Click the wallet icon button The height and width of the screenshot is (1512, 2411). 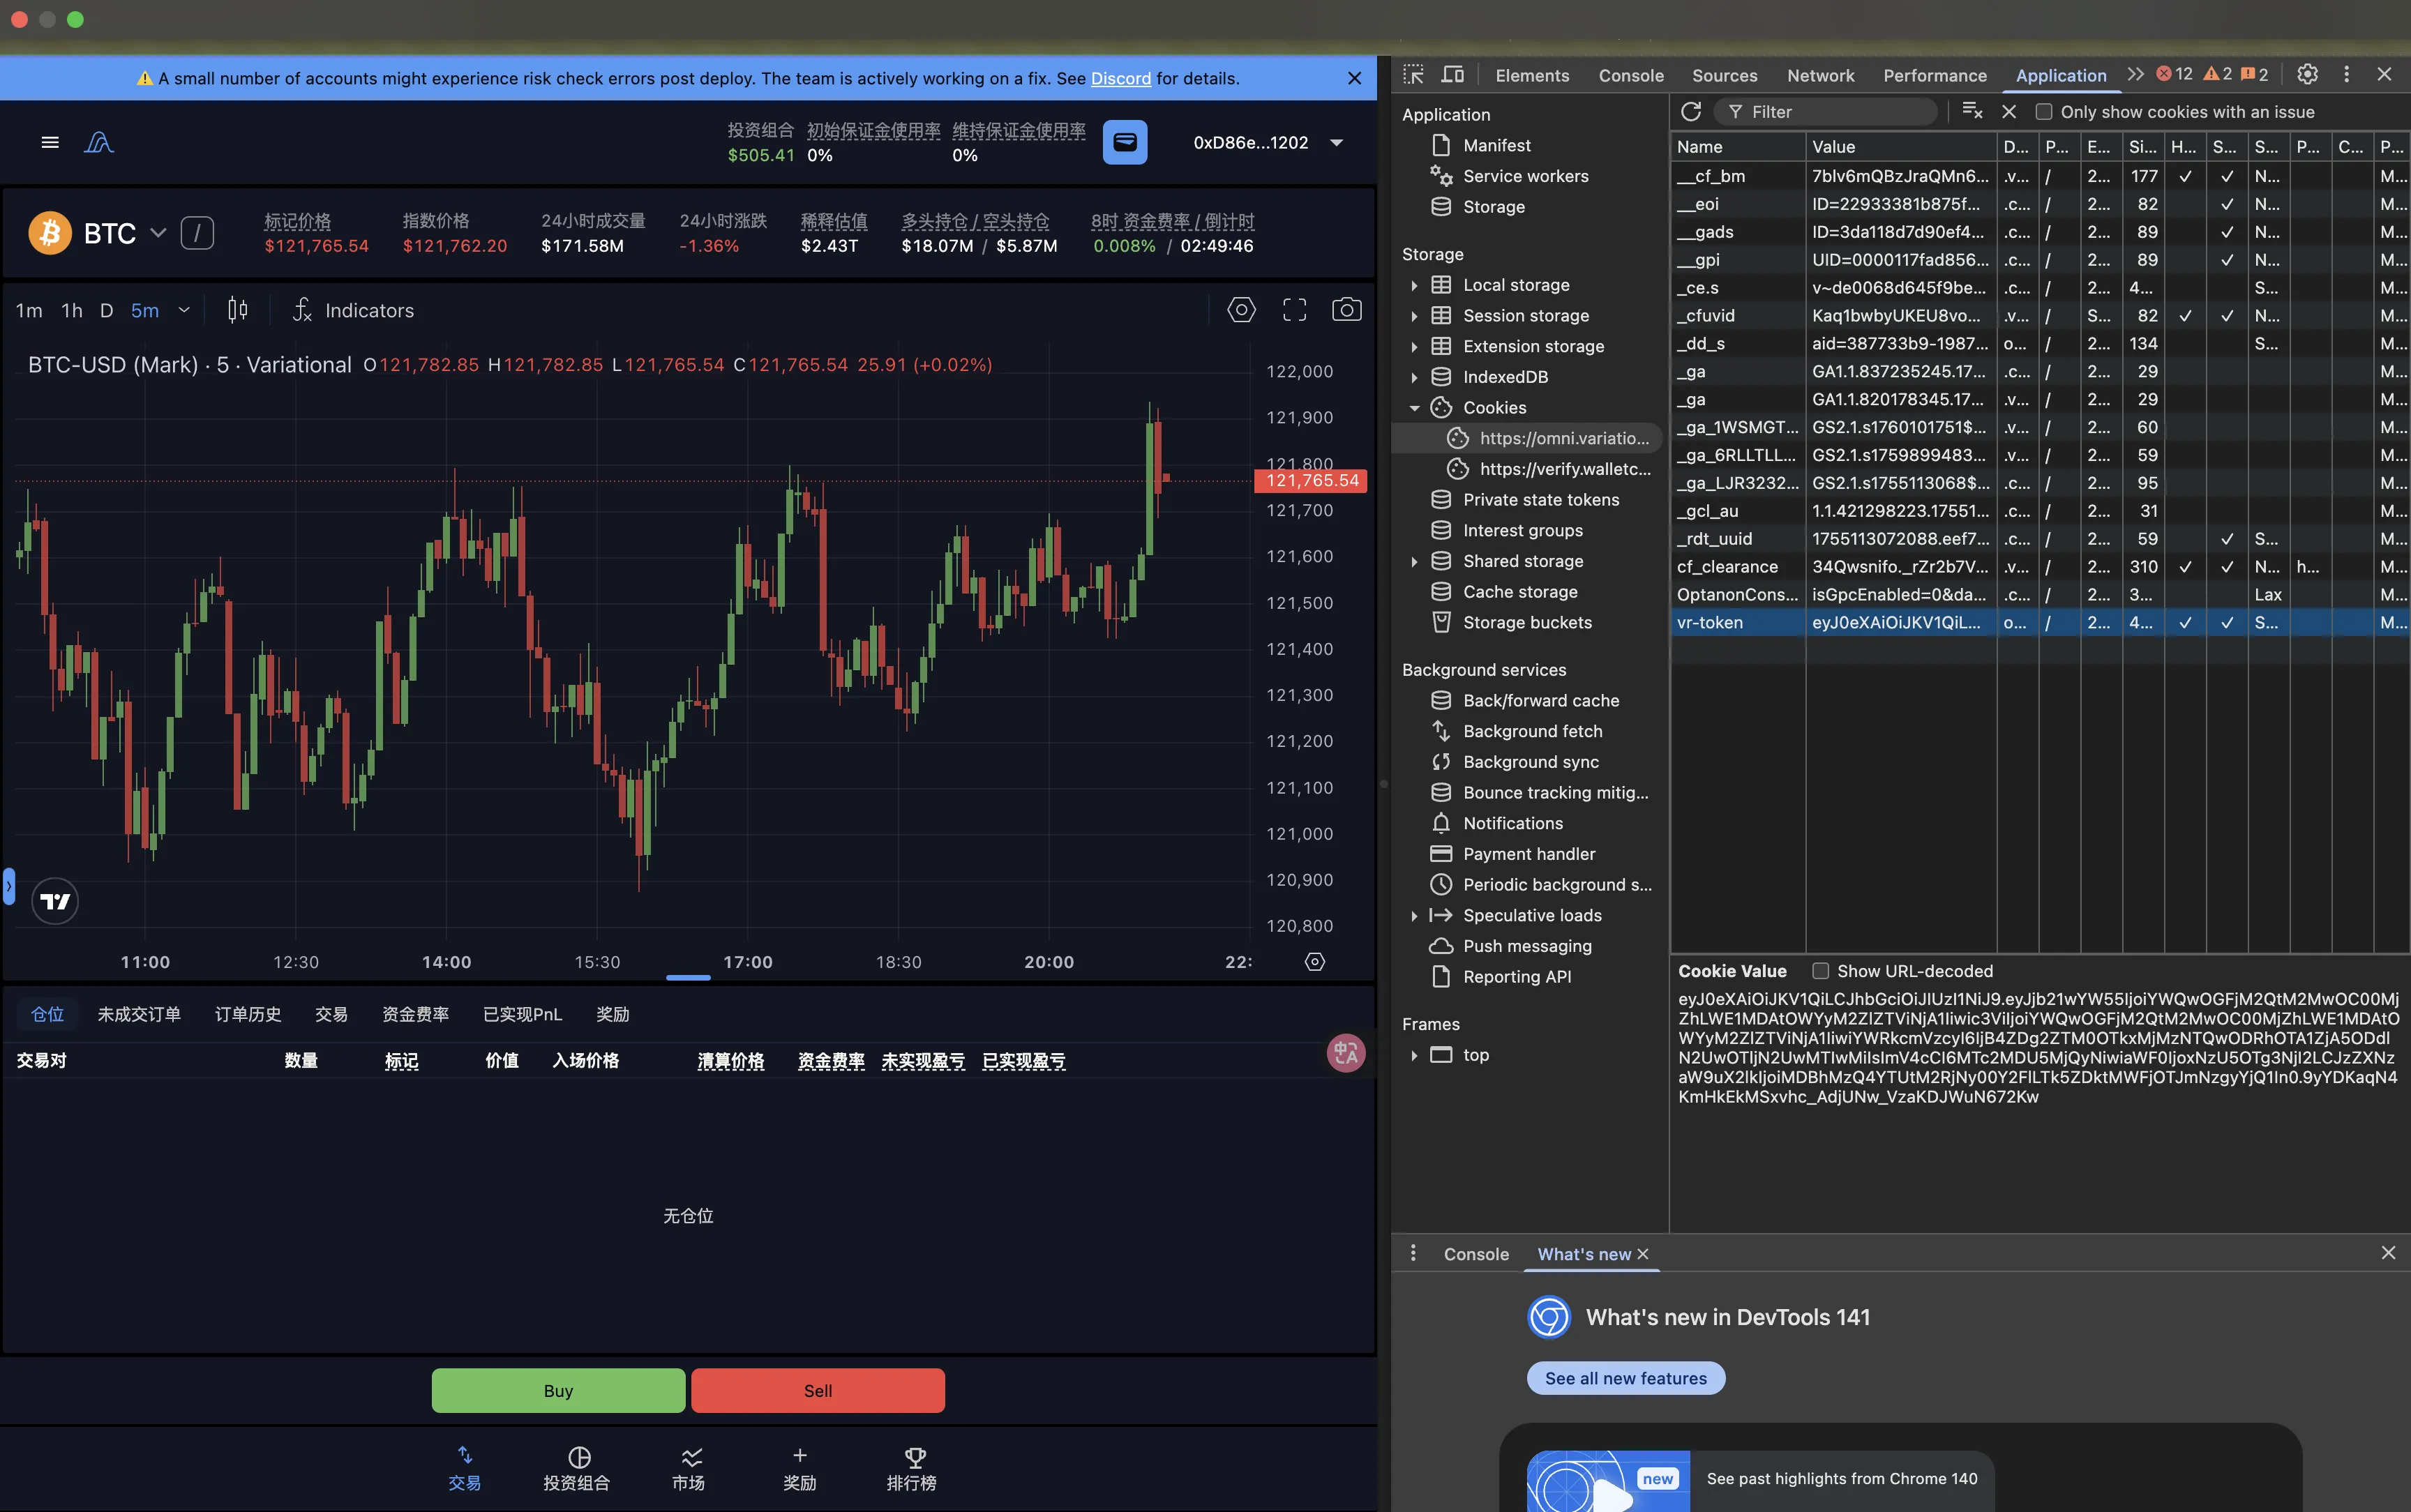1124,142
